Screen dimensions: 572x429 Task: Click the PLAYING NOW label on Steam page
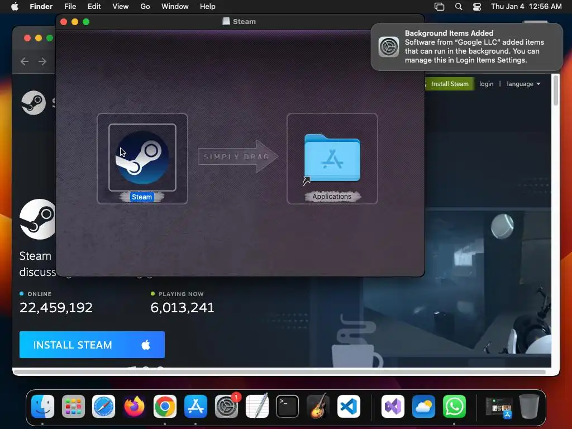pos(181,294)
